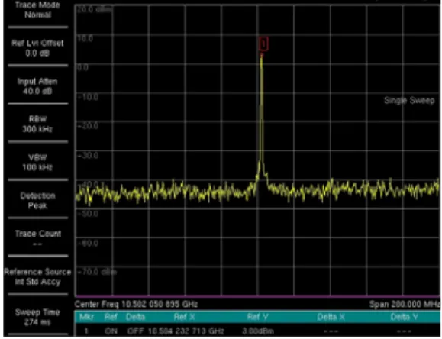Open the Ref Lvl Offset 0.0 dB setting
Viewport: 442px width, 339px height.
(37, 48)
